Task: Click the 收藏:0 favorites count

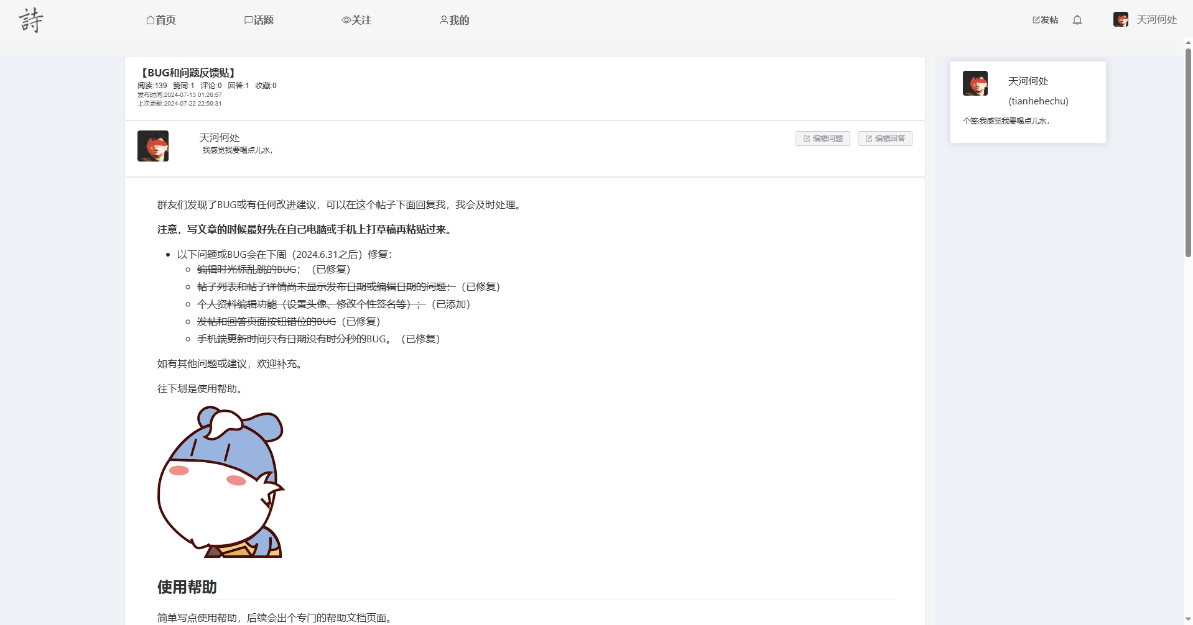Action: 266,86
